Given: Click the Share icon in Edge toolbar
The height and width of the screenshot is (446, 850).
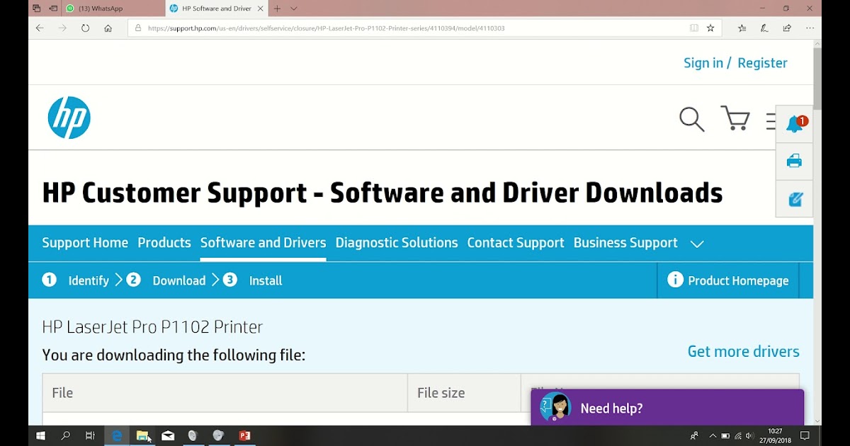Looking at the screenshot, I should [x=787, y=28].
